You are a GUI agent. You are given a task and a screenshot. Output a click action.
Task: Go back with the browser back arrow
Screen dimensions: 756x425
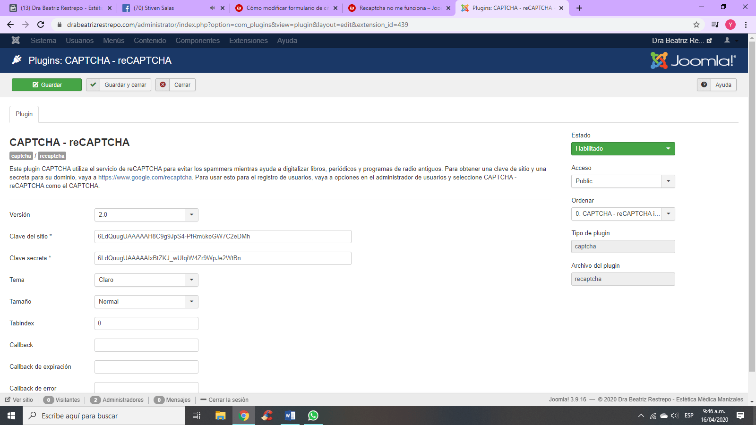click(x=10, y=25)
